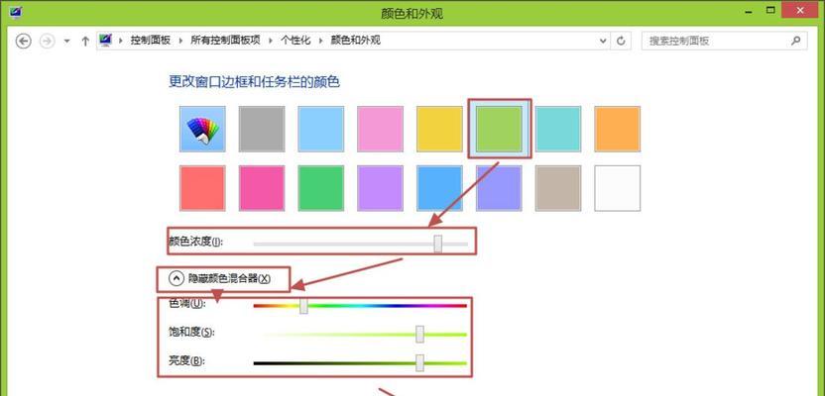Open the recent locations dropdown arrow
The height and width of the screenshot is (396, 825).
coord(66,41)
